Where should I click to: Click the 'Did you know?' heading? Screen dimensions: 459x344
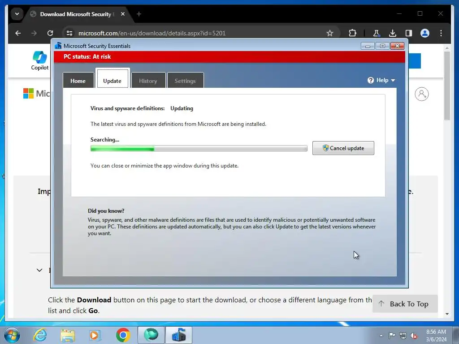[x=106, y=211]
